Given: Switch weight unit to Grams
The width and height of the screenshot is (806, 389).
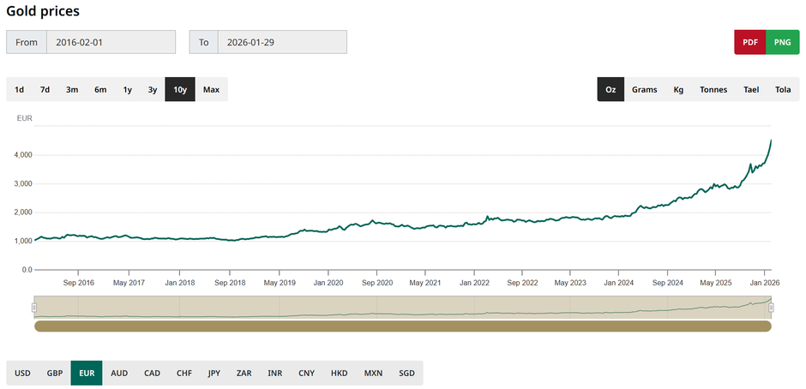Looking at the screenshot, I should coord(644,90).
